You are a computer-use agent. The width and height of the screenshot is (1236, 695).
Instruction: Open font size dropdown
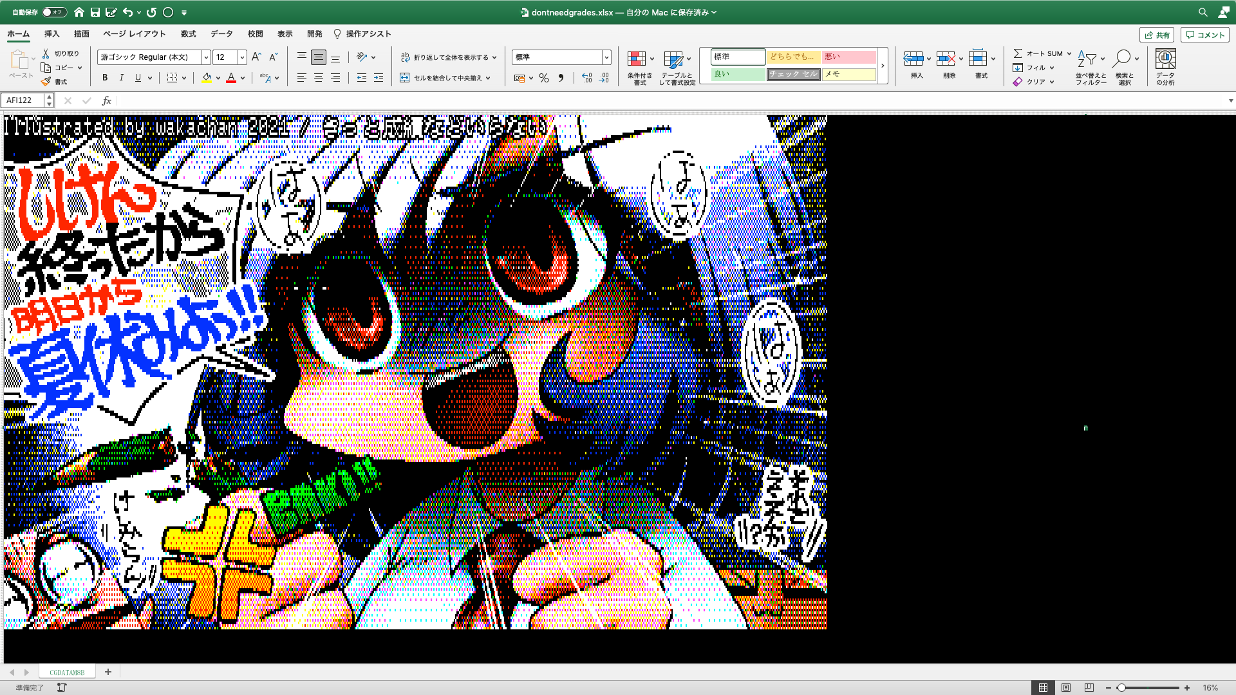click(x=242, y=57)
